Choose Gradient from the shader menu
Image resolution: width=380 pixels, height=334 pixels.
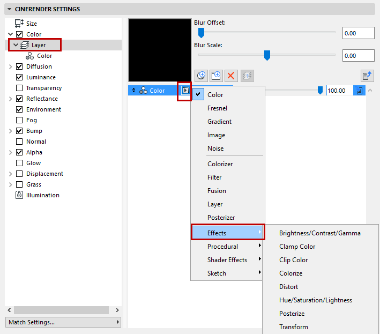tap(228, 122)
